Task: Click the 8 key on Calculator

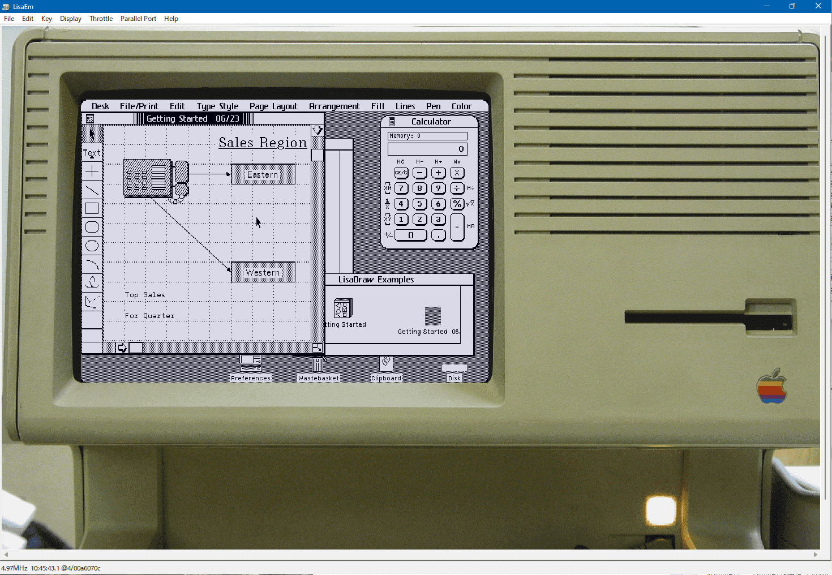Action: tap(420, 188)
